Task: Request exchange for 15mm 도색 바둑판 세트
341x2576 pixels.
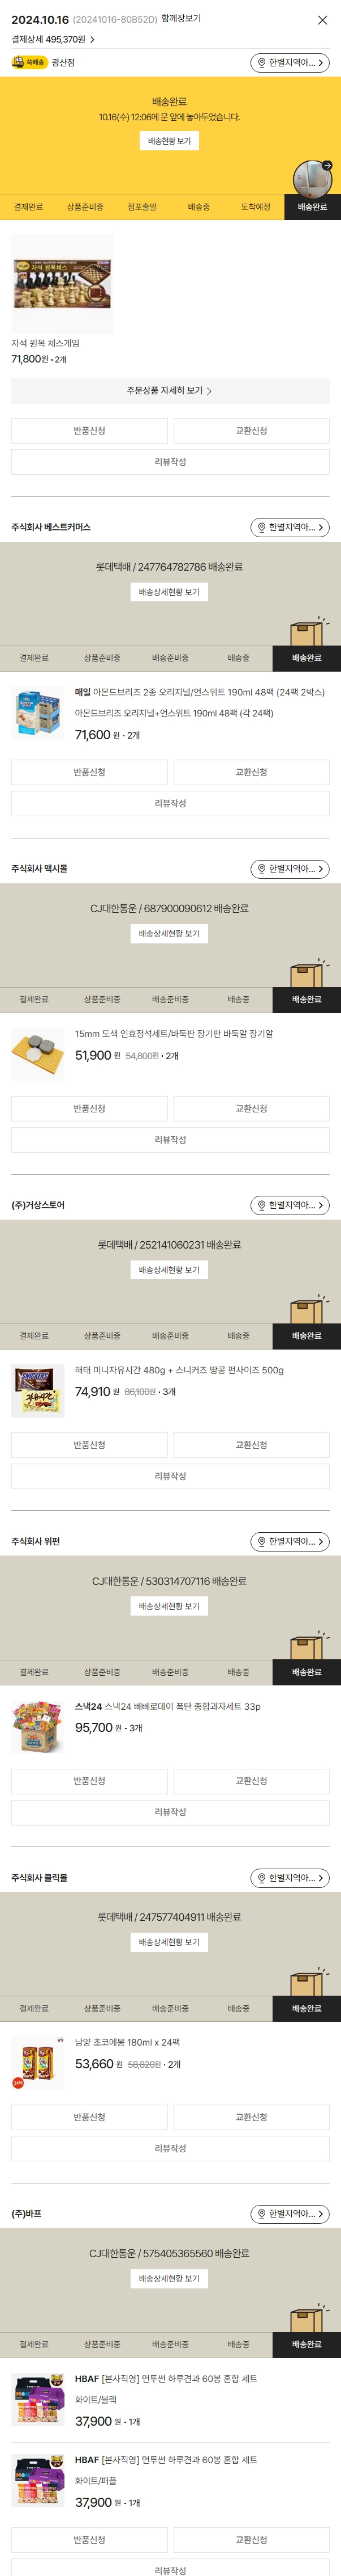Action: 251,1109
